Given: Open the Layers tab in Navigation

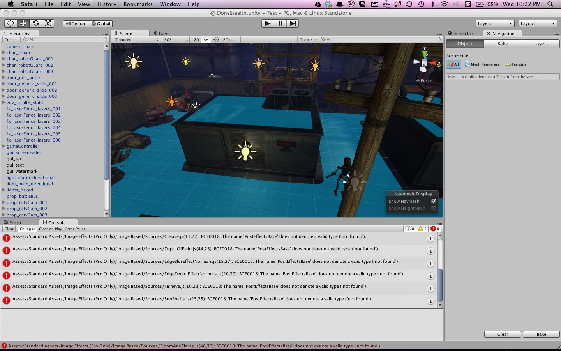Looking at the screenshot, I should tap(541, 44).
